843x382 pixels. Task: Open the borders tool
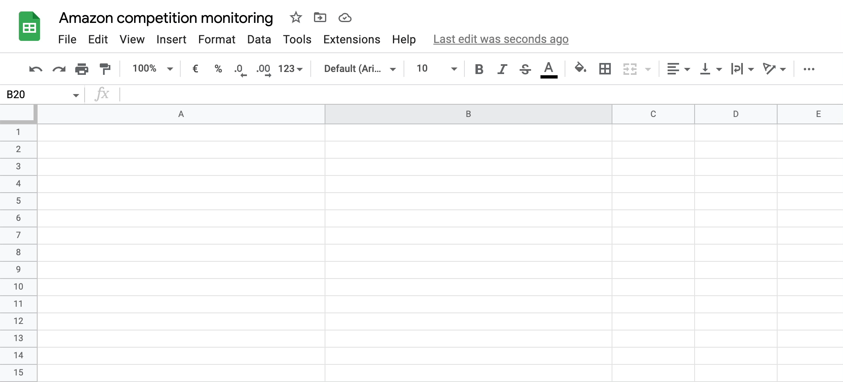[605, 69]
